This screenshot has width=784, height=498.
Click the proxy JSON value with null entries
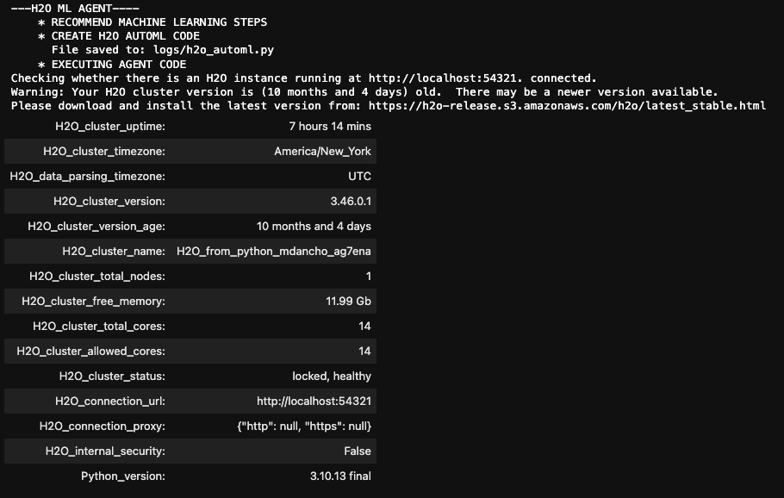pos(304,426)
